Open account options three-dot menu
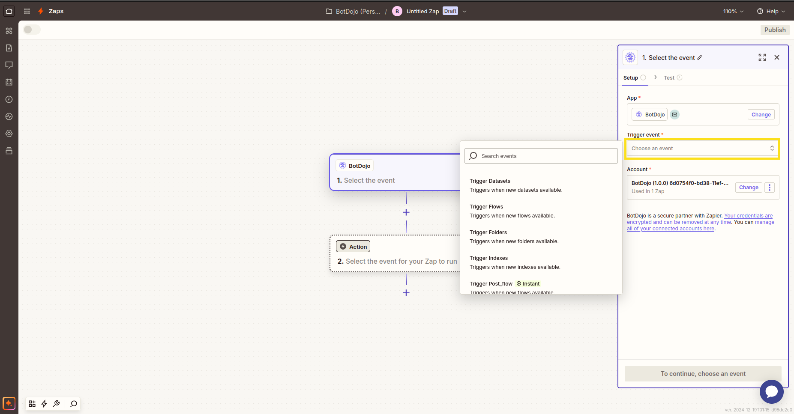This screenshot has width=794, height=414. click(770, 188)
